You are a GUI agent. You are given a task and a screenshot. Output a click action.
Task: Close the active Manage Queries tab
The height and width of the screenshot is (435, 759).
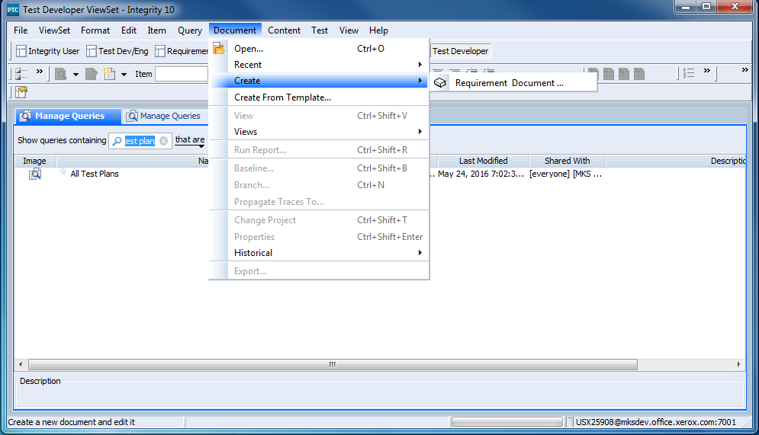[x=114, y=116]
